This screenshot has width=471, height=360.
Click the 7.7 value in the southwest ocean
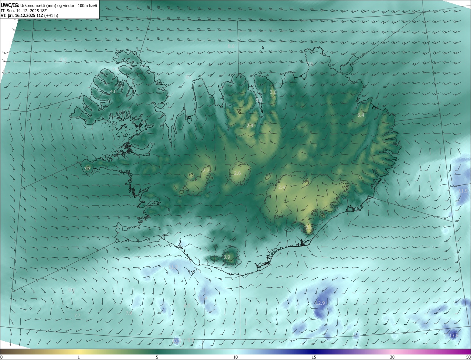click(77, 316)
